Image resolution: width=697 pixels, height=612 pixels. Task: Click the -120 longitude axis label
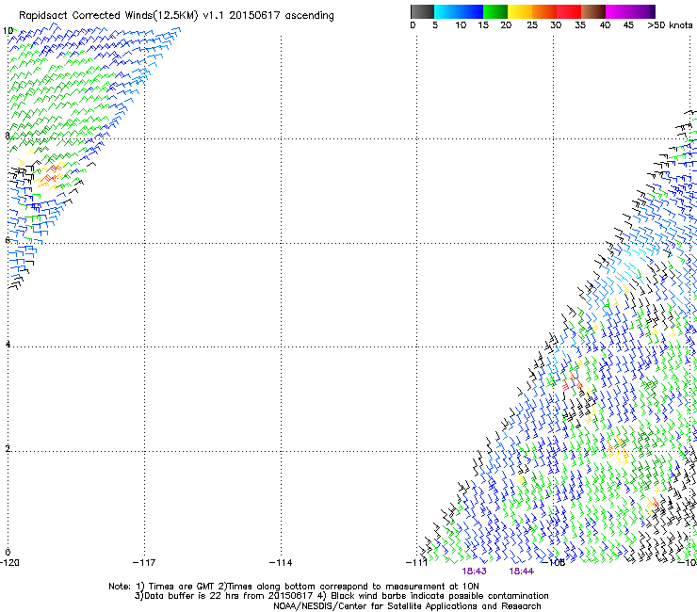[9, 563]
